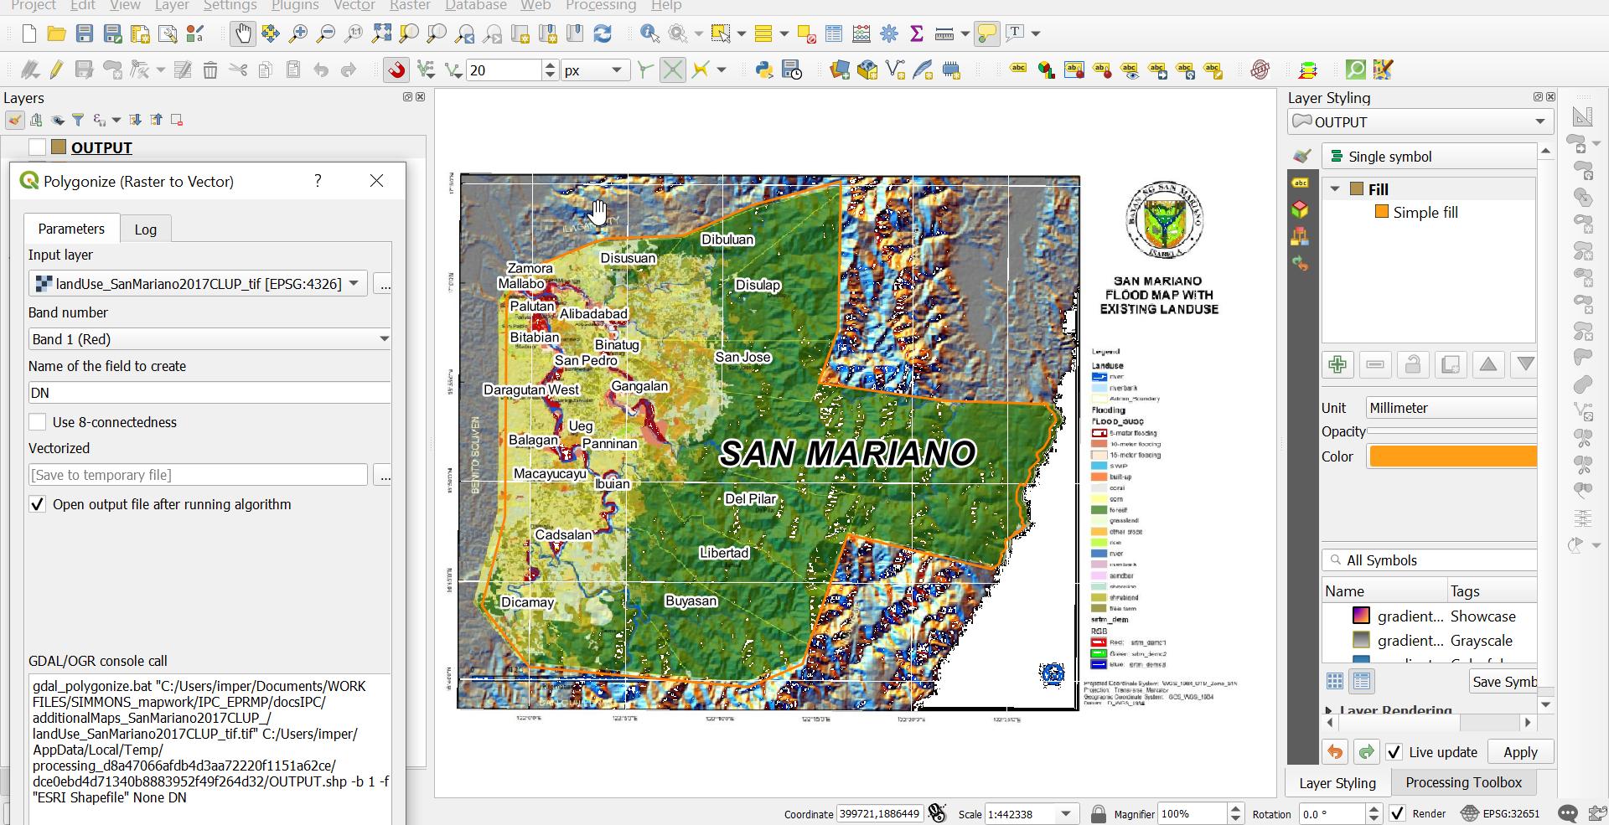Open the Field Calculator

[x=861, y=34]
